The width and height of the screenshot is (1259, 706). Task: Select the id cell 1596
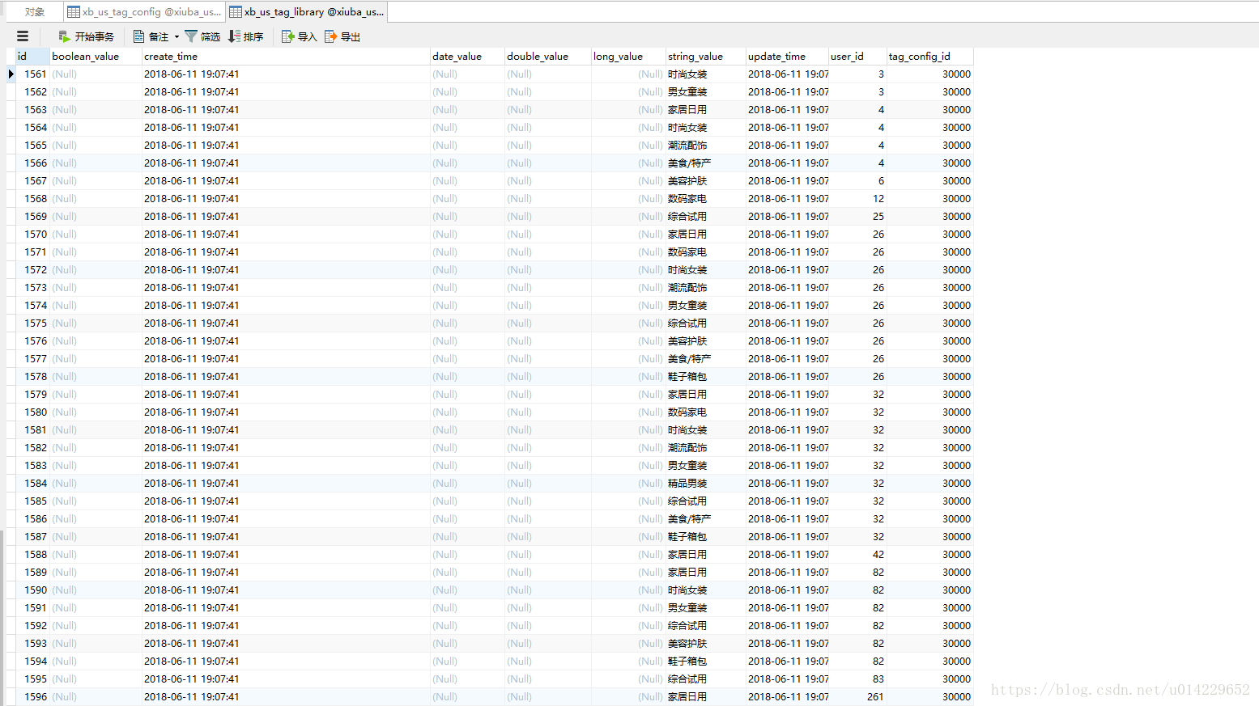point(33,697)
